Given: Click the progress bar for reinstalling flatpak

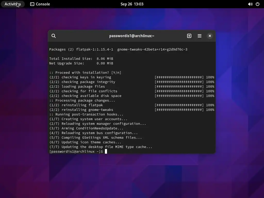Looking at the screenshot, I should 179,105.
